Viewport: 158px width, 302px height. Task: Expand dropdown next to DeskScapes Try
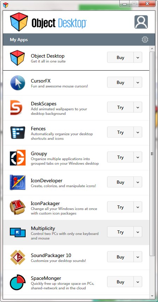coord(138,107)
